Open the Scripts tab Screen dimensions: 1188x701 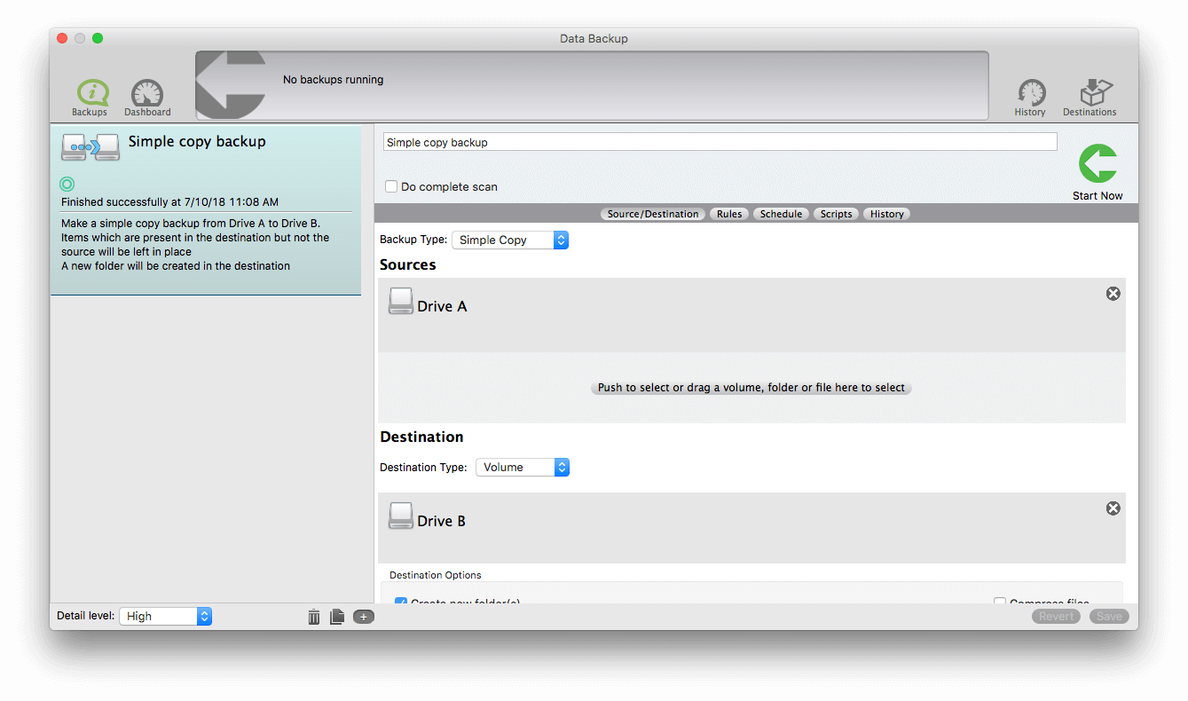pos(836,213)
